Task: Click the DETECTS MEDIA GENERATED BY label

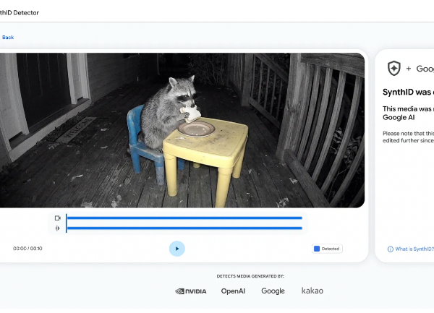Action: (250, 276)
